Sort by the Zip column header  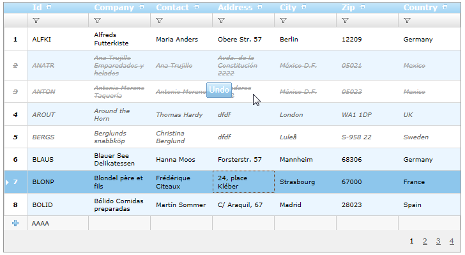pos(348,8)
